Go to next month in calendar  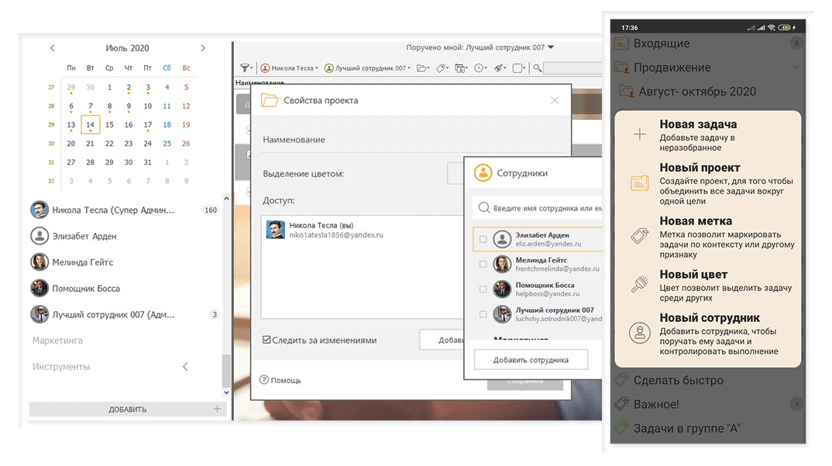coord(203,48)
